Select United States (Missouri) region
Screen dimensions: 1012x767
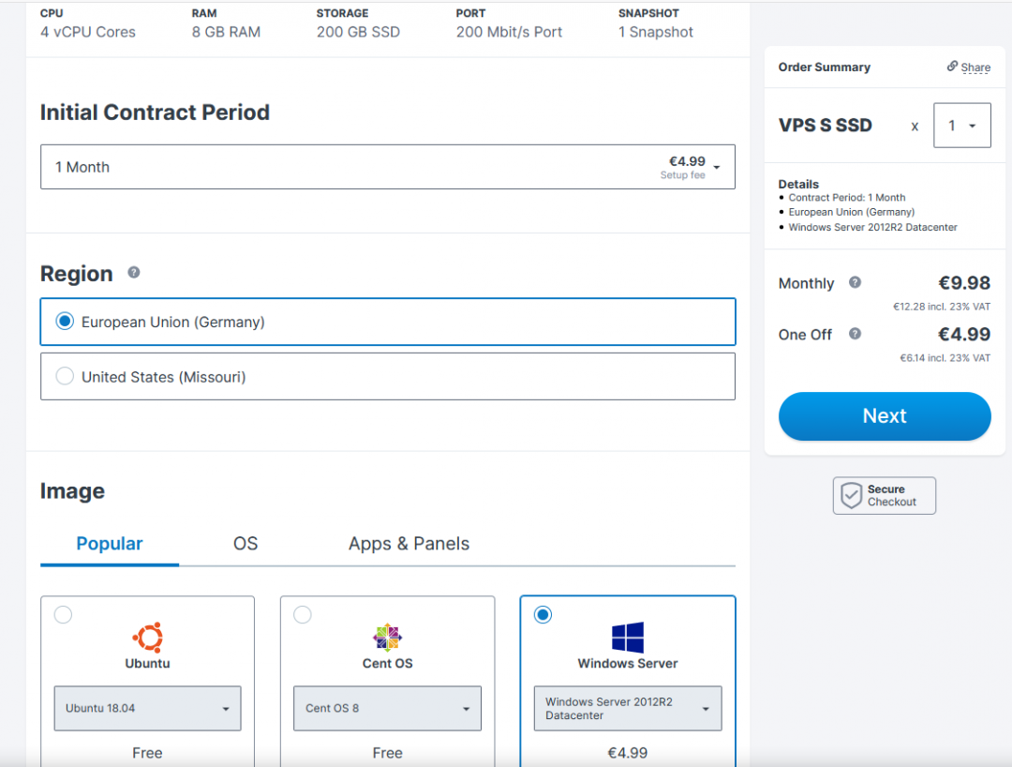point(65,377)
